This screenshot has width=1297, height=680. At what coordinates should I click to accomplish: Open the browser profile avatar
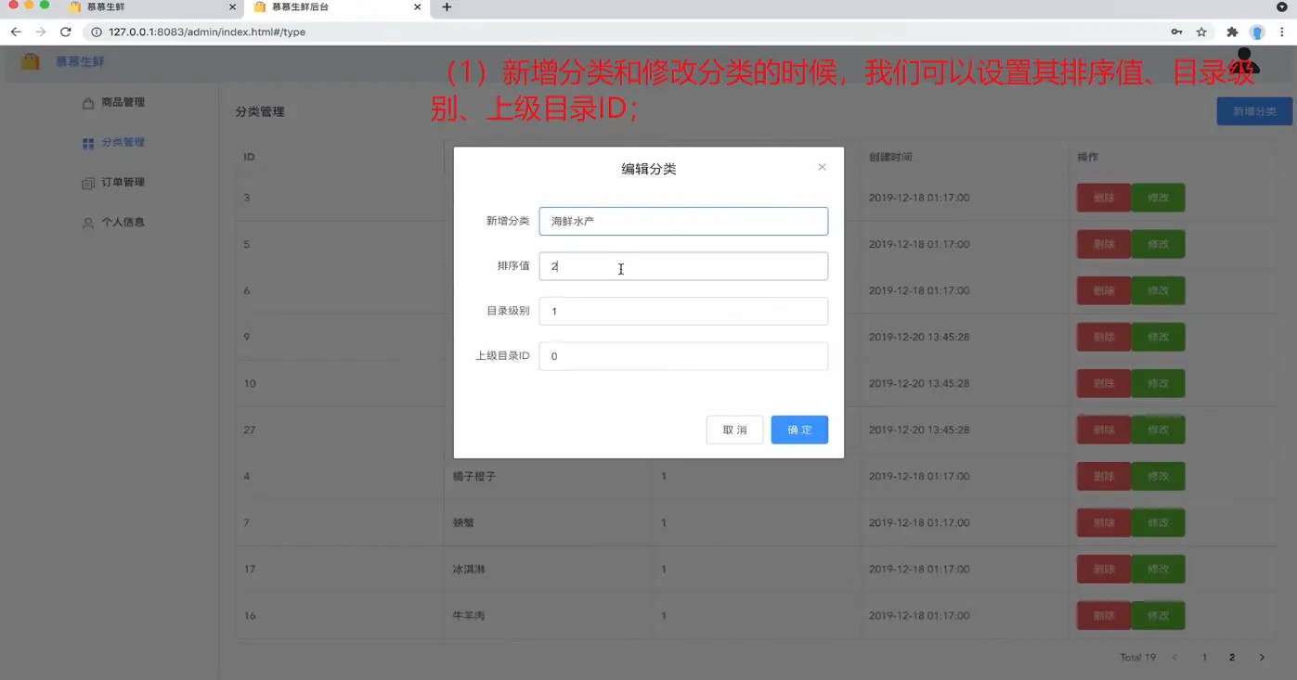click(x=1257, y=32)
